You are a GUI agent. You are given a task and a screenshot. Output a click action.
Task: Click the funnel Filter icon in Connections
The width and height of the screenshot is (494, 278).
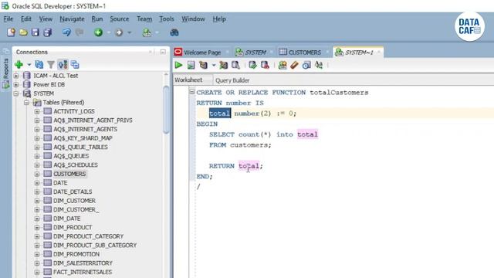(x=51, y=65)
